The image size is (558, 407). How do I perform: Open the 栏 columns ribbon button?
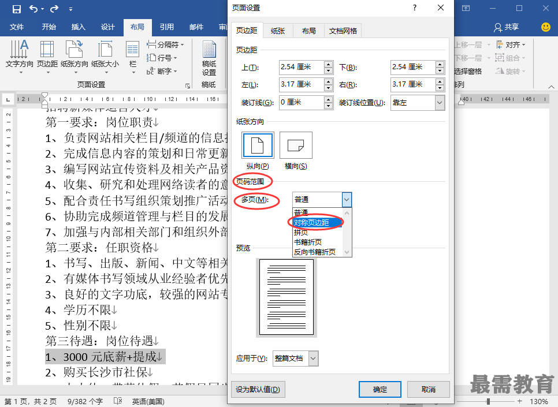click(133, 57)
